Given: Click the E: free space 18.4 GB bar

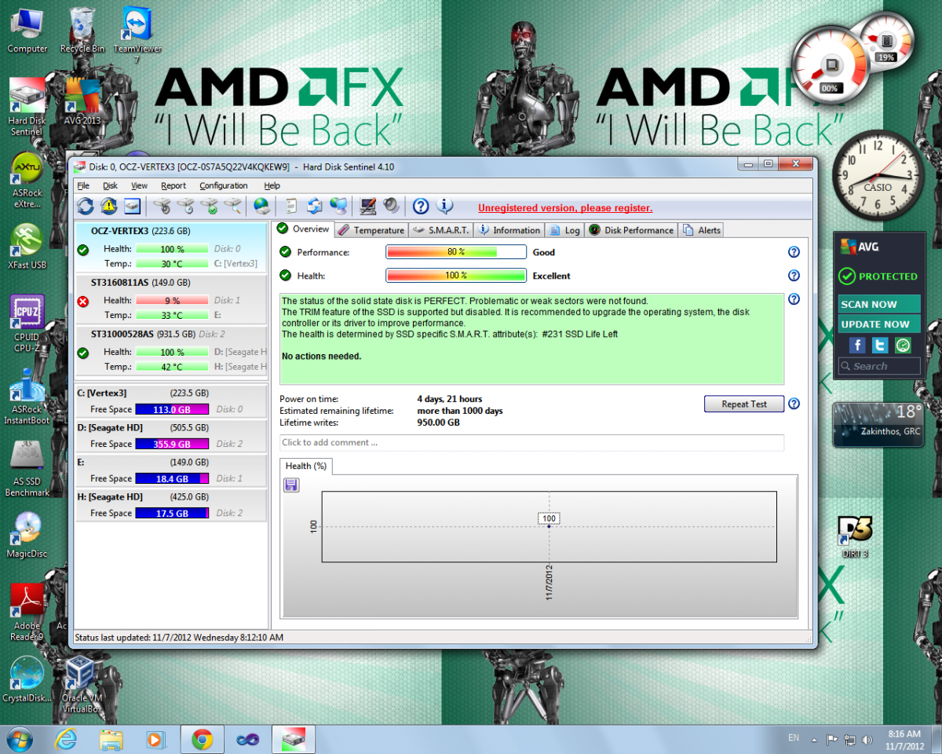Looking at the screenshot, I should click(x=172, y=478).
